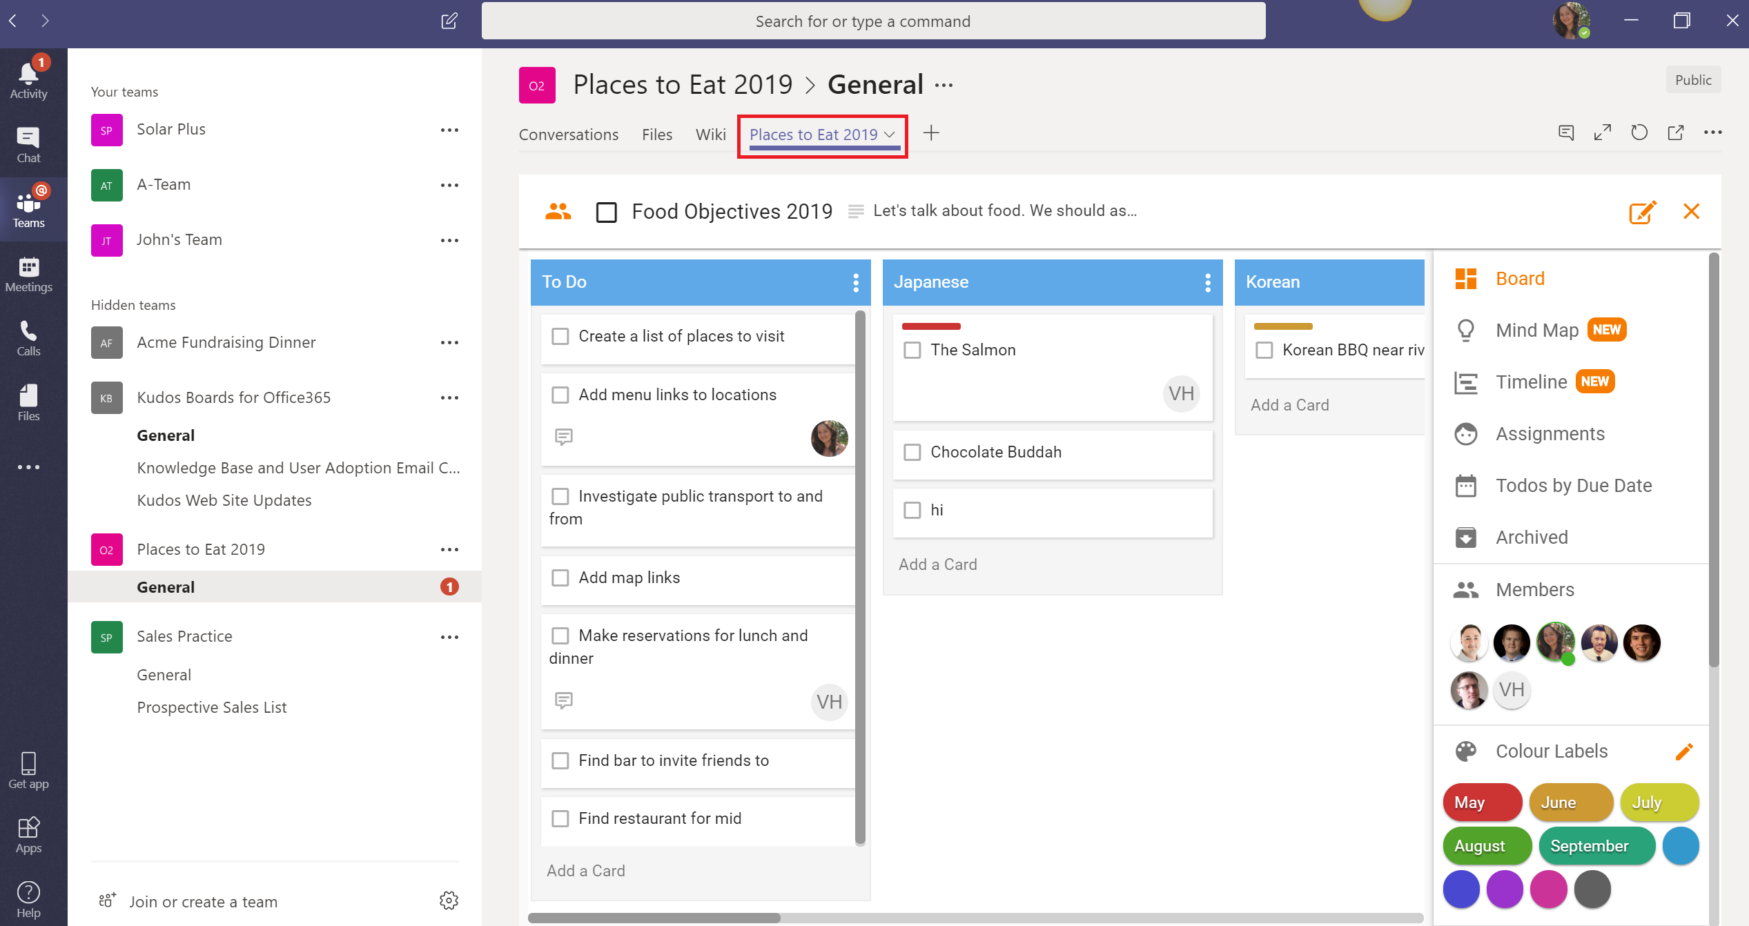1749x926 pixels.
Task: Check 'Create a list of places to visit'
Action: click(x=560, y=336)
